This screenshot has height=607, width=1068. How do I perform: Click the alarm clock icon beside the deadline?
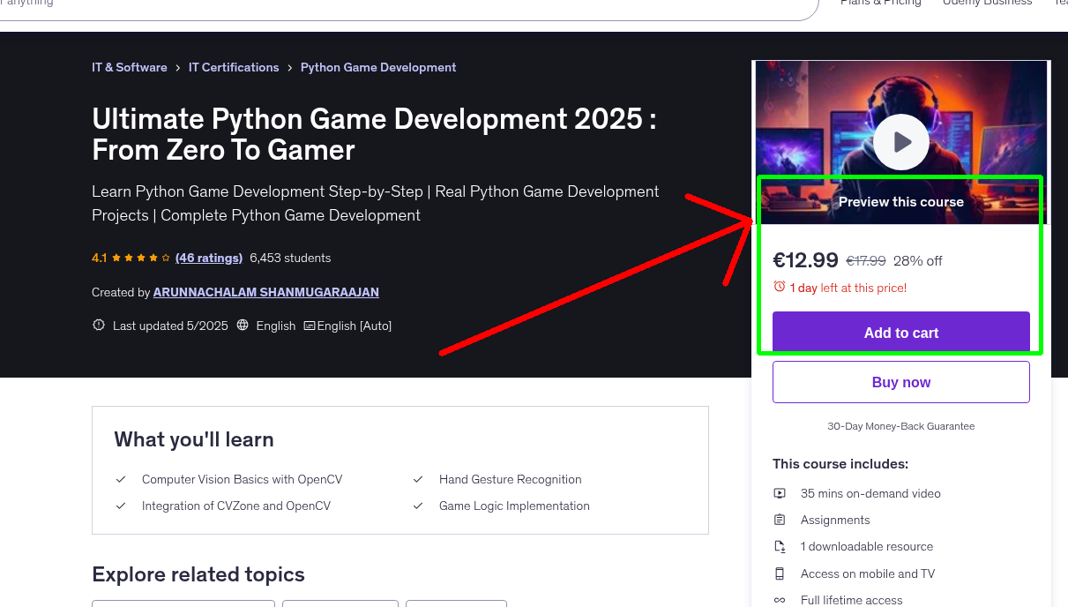pos(780,285)
